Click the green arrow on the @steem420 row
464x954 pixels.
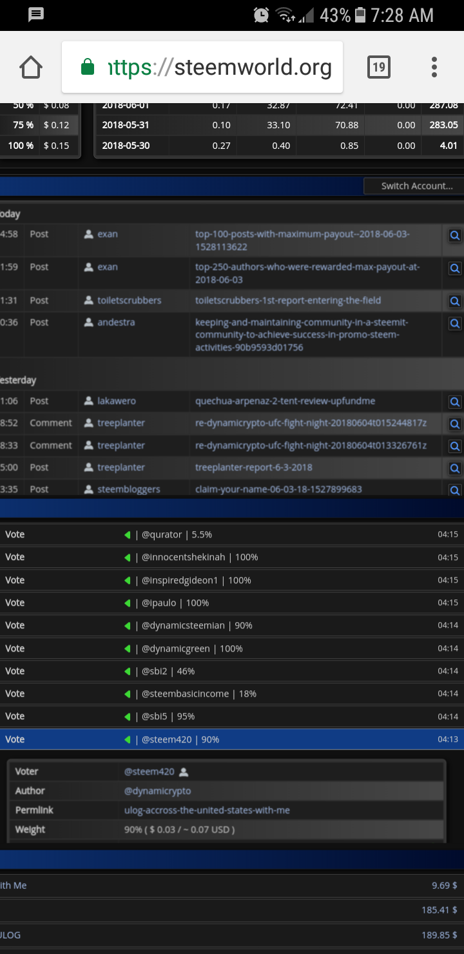click(128, 739)
